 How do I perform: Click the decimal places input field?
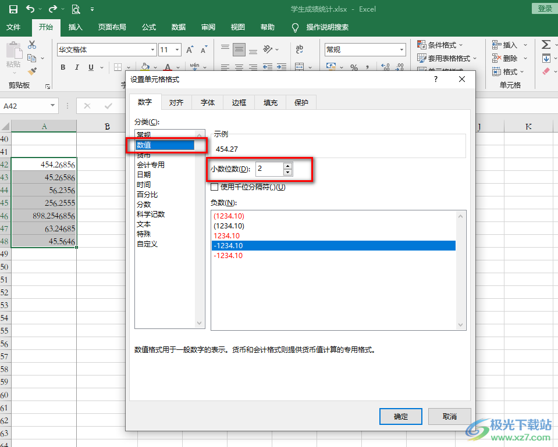270,169
